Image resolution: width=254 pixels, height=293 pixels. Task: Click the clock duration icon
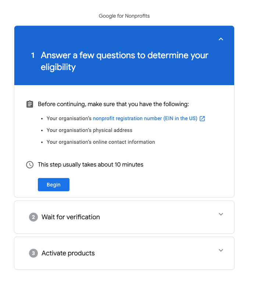(x=30, y=165)
